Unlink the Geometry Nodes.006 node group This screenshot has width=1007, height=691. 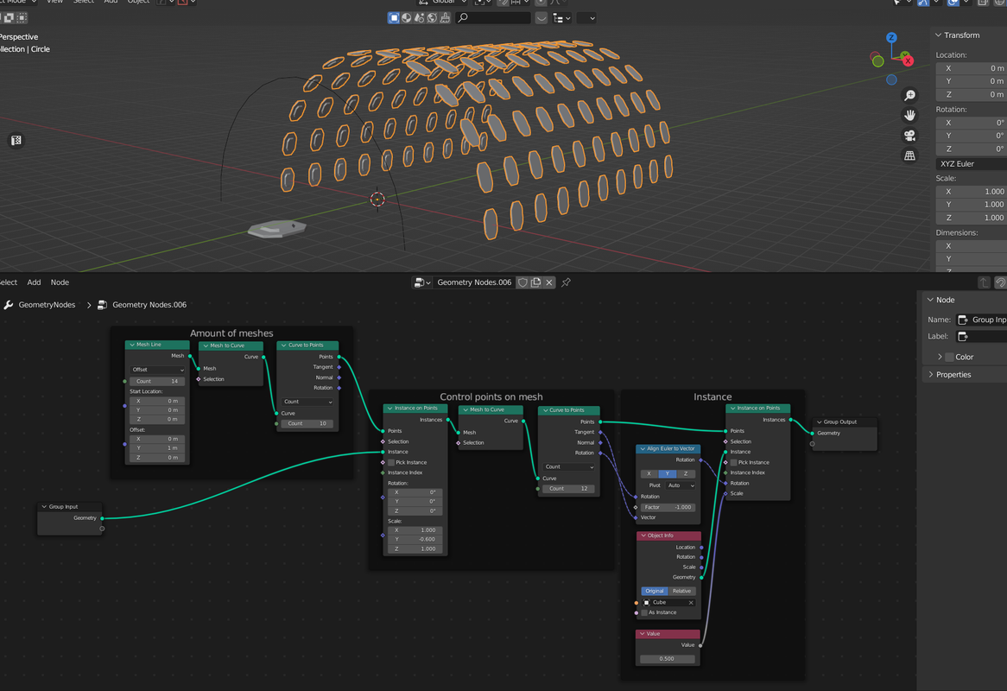[x=549, y=282]
